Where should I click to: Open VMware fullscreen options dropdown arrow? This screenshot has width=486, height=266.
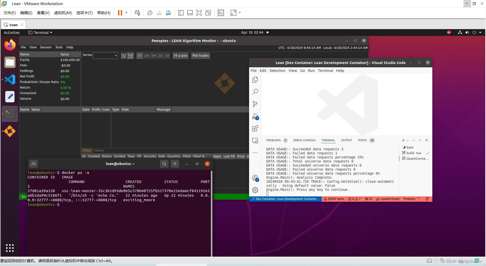240,13
